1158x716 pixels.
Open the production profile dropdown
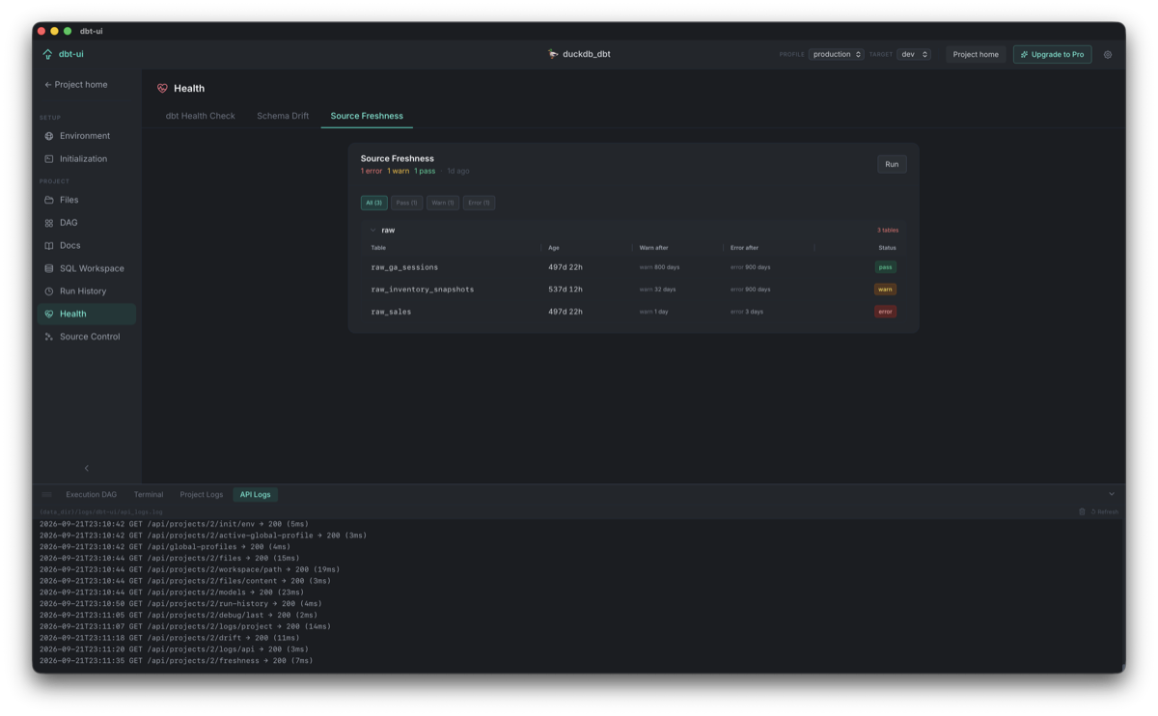(836, 55)
